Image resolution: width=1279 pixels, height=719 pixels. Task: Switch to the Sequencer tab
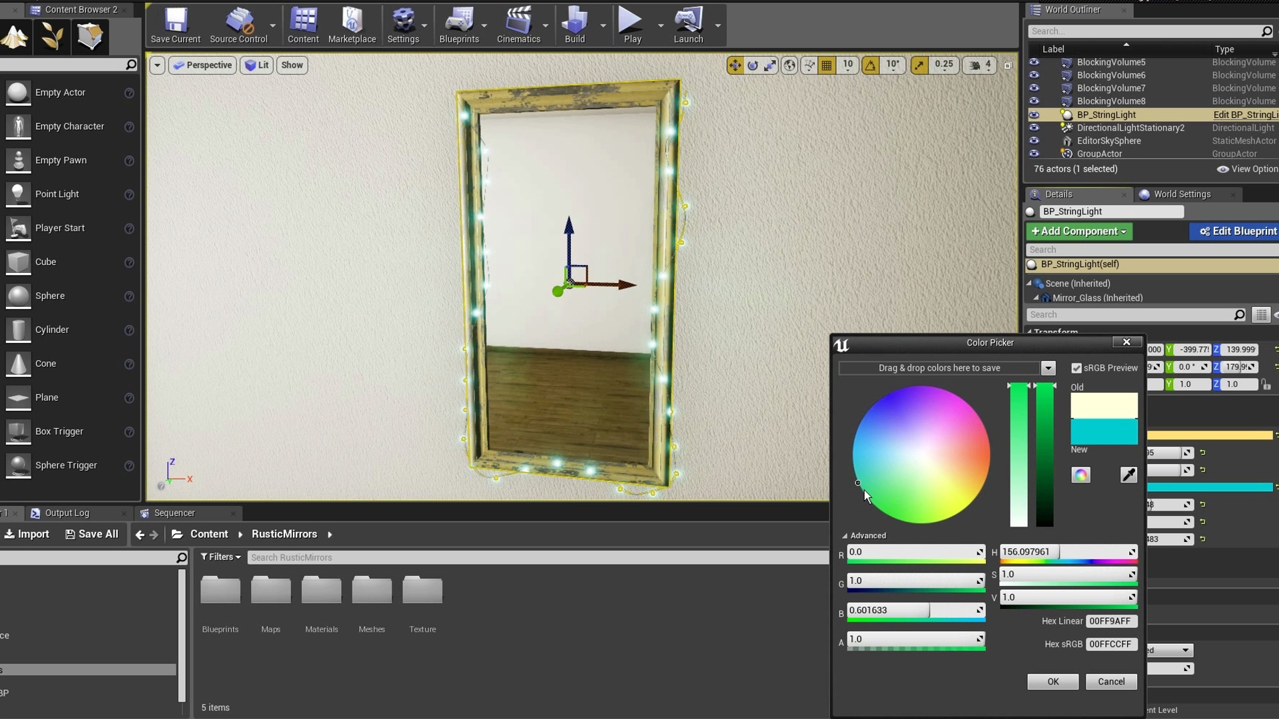[175, 513]
